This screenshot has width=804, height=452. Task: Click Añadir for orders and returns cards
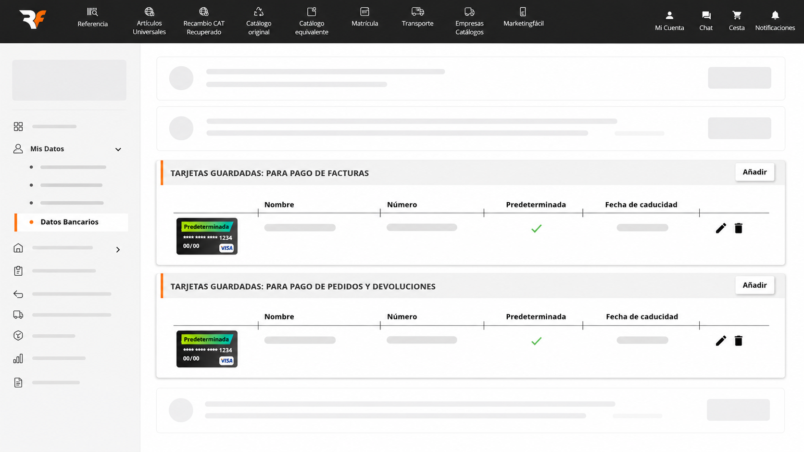click(754, 285)
